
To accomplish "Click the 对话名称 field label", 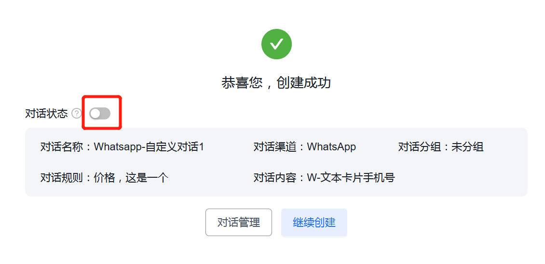I will pos(62,147).
